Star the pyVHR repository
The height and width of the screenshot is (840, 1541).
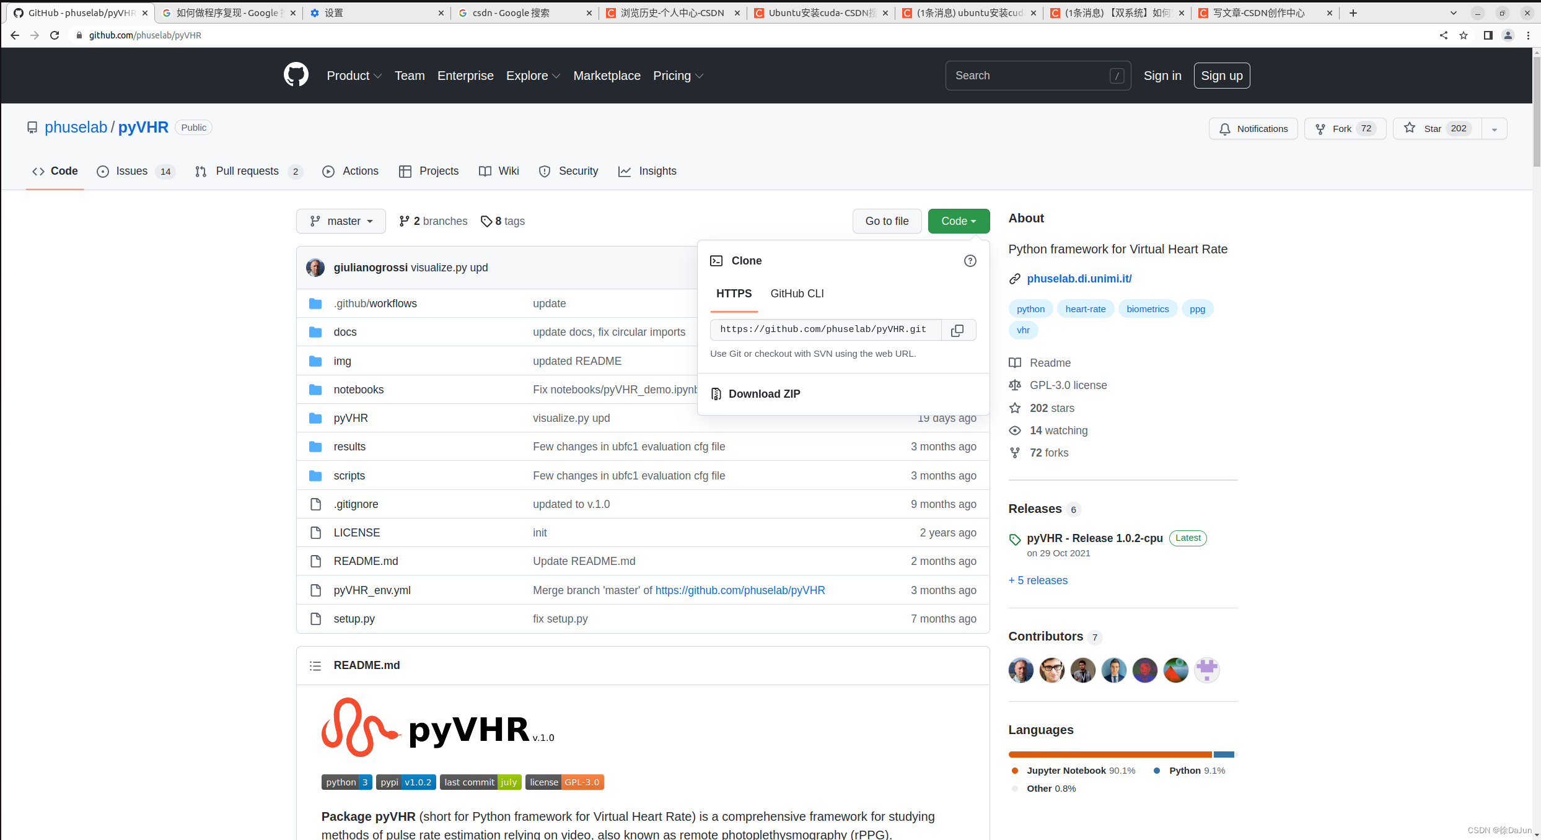[x=1435, y=128]
